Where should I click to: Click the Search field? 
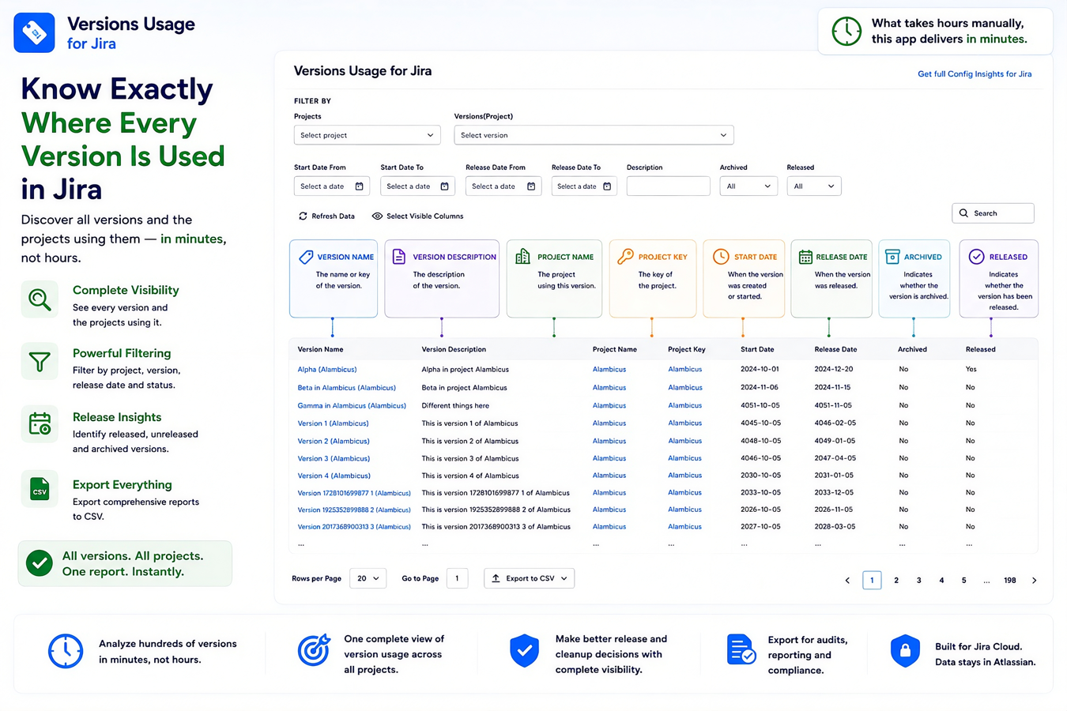(993, 213)
